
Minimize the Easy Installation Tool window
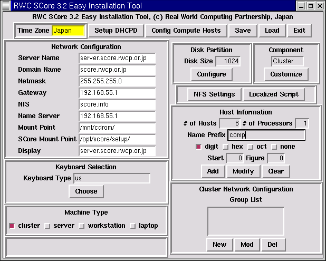(x=301, y=6)
